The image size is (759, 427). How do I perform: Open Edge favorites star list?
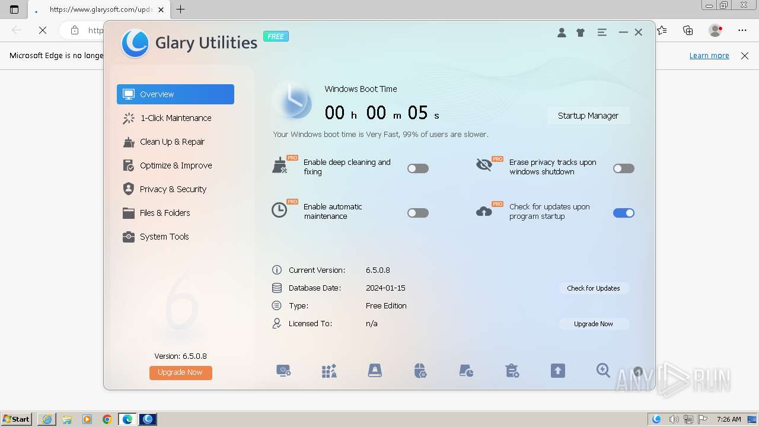pyautogui.click(x=662, y=30)
